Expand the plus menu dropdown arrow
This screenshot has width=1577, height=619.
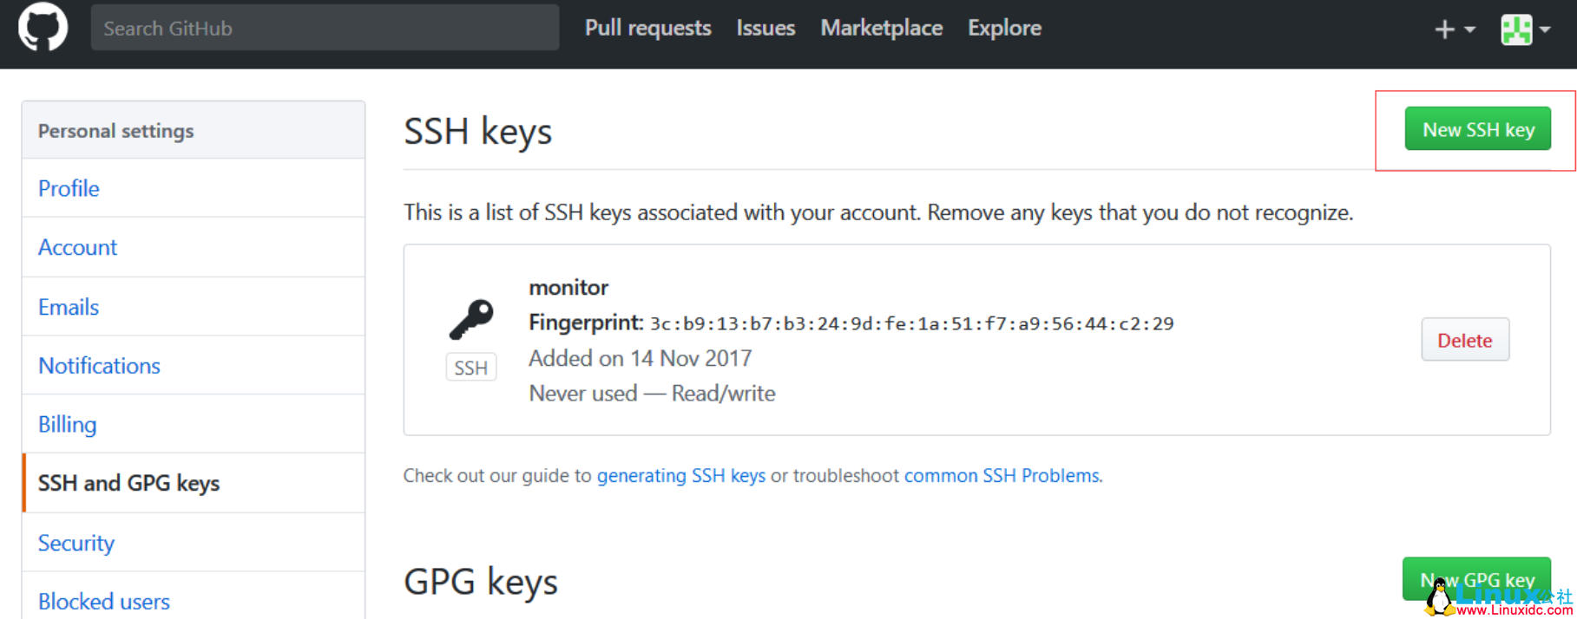pos(1469,29)
